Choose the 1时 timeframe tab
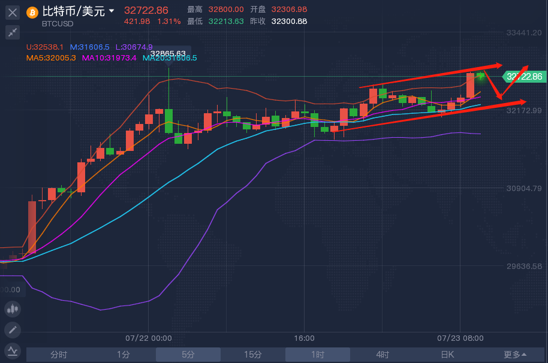Screen dimensions: 548x363 point(318,355)
